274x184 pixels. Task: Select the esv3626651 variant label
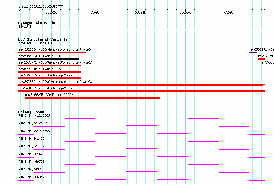pyautogui.click(x=55, y=82)
